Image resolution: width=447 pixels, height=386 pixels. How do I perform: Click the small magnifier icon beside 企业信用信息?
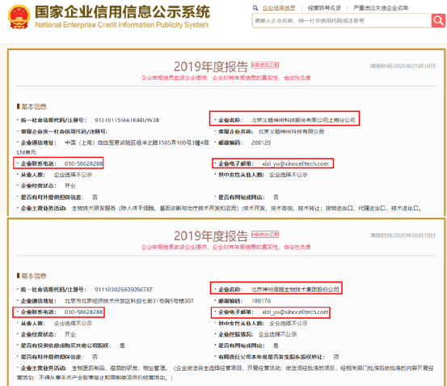(255, 8)
